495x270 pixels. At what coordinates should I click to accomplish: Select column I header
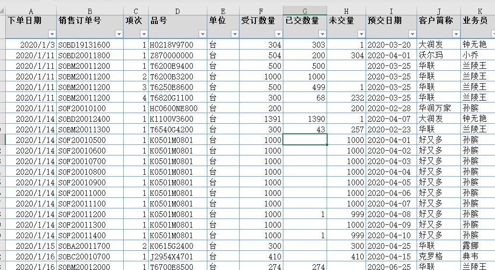pos(392,12)
